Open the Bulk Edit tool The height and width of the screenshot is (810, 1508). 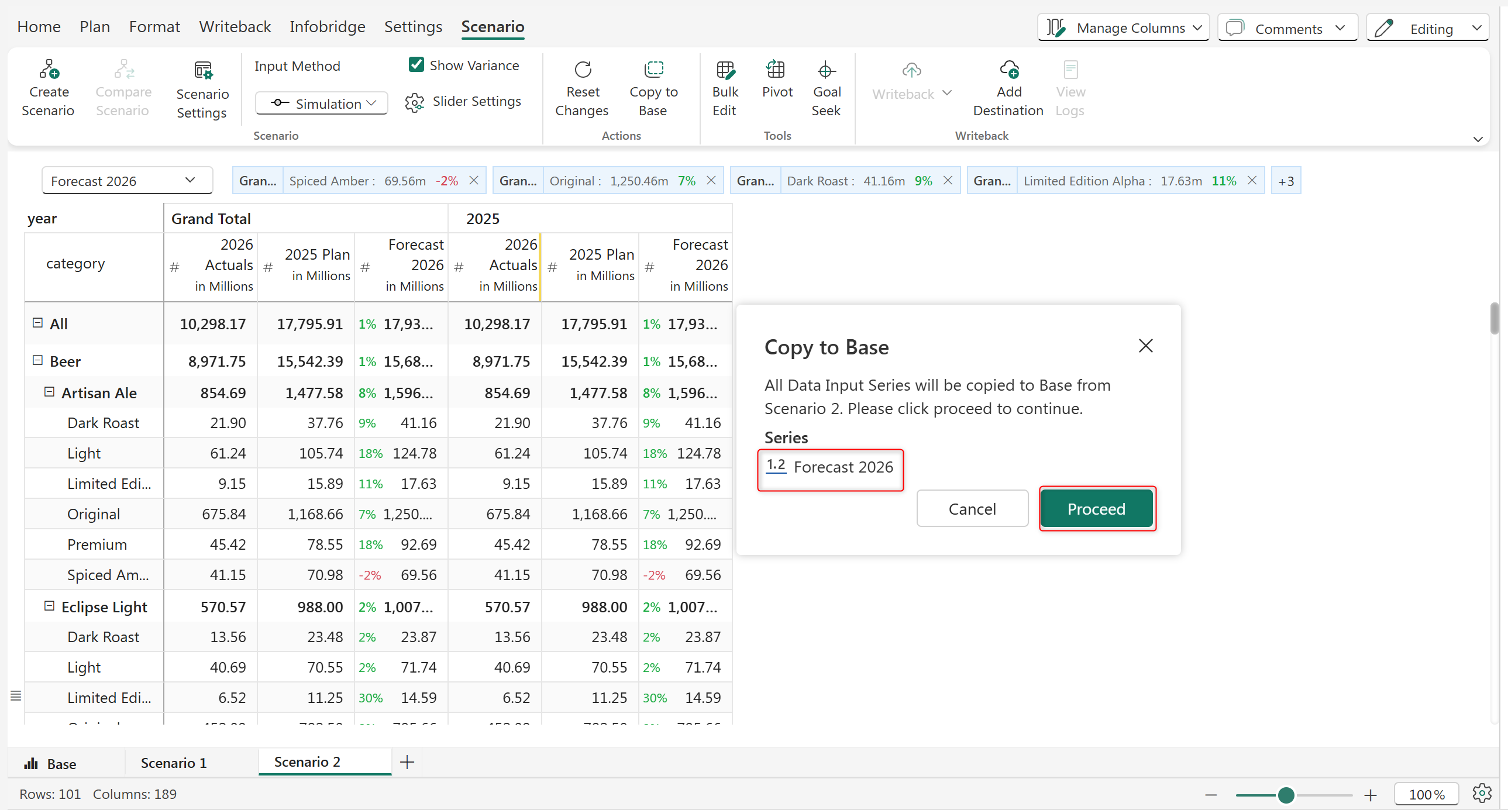coord(725,70)
